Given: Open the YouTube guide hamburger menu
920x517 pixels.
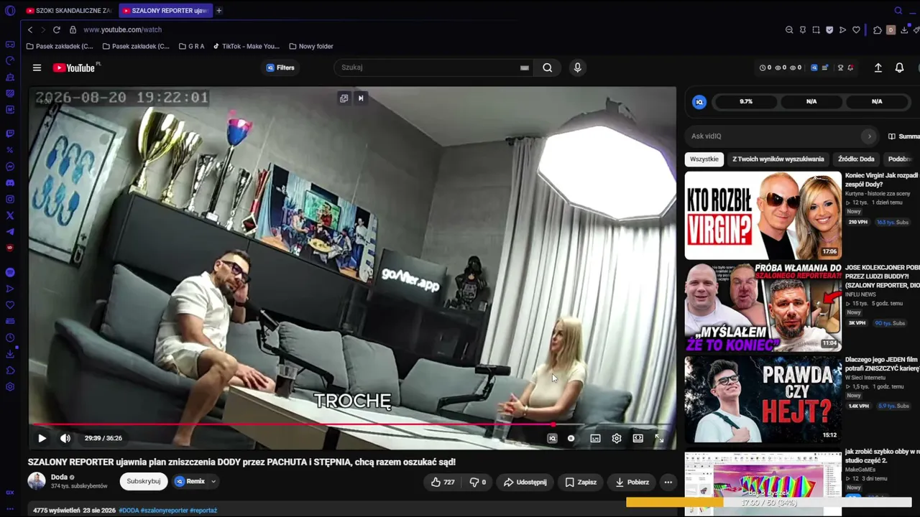Looking at the screenshot, I should point(37,67).
